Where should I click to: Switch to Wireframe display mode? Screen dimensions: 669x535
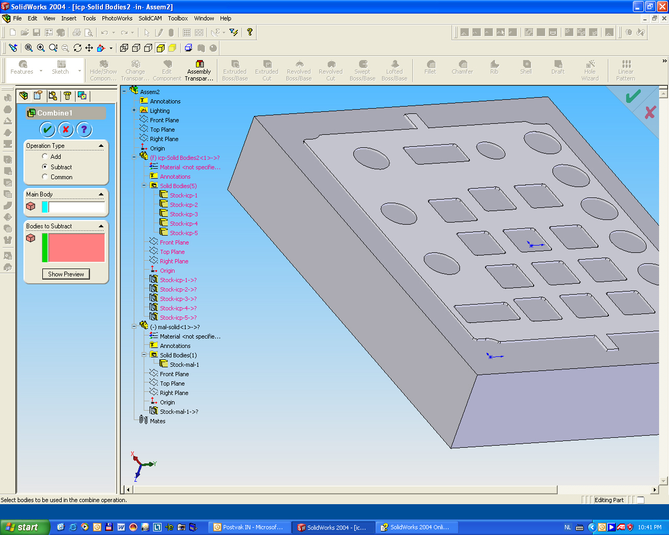pyautogui.click(x=124, y=48)
